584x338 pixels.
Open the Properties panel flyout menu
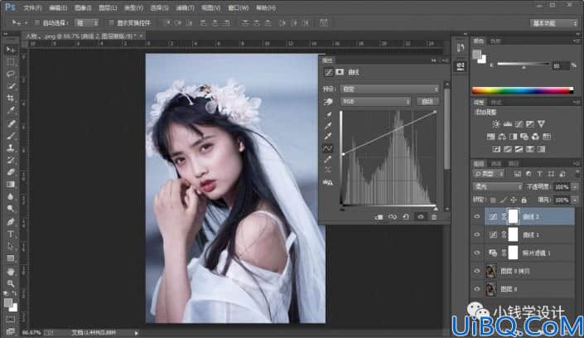[x=446, y=60]
